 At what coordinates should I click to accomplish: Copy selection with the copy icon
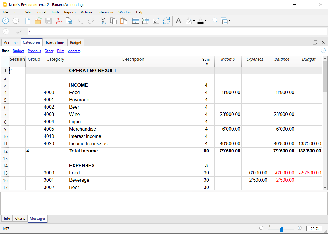tap(113, 21)
